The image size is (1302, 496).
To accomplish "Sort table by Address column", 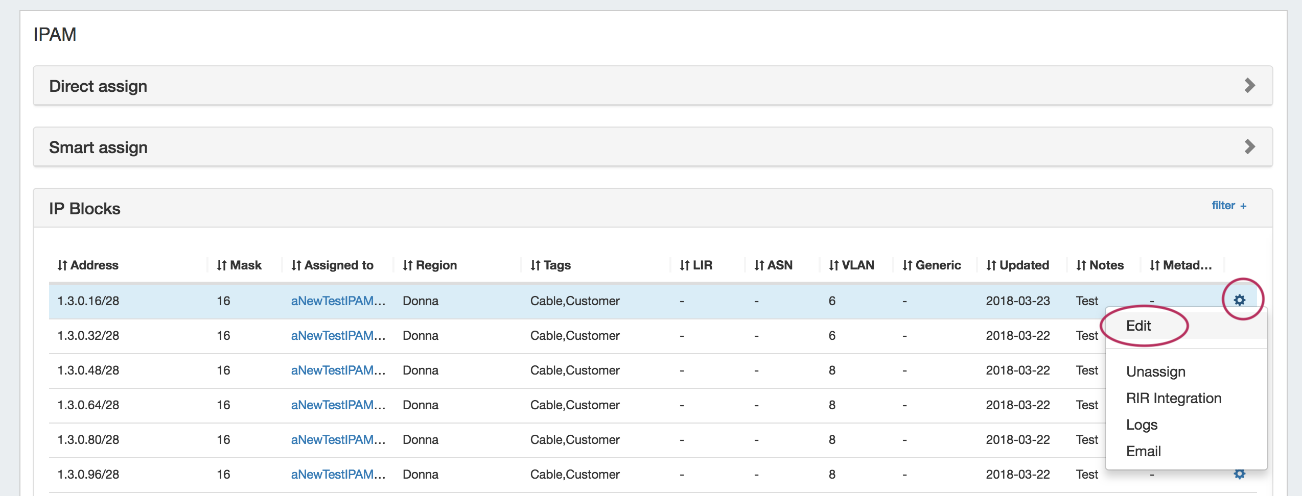I will (x=88, y=265).
